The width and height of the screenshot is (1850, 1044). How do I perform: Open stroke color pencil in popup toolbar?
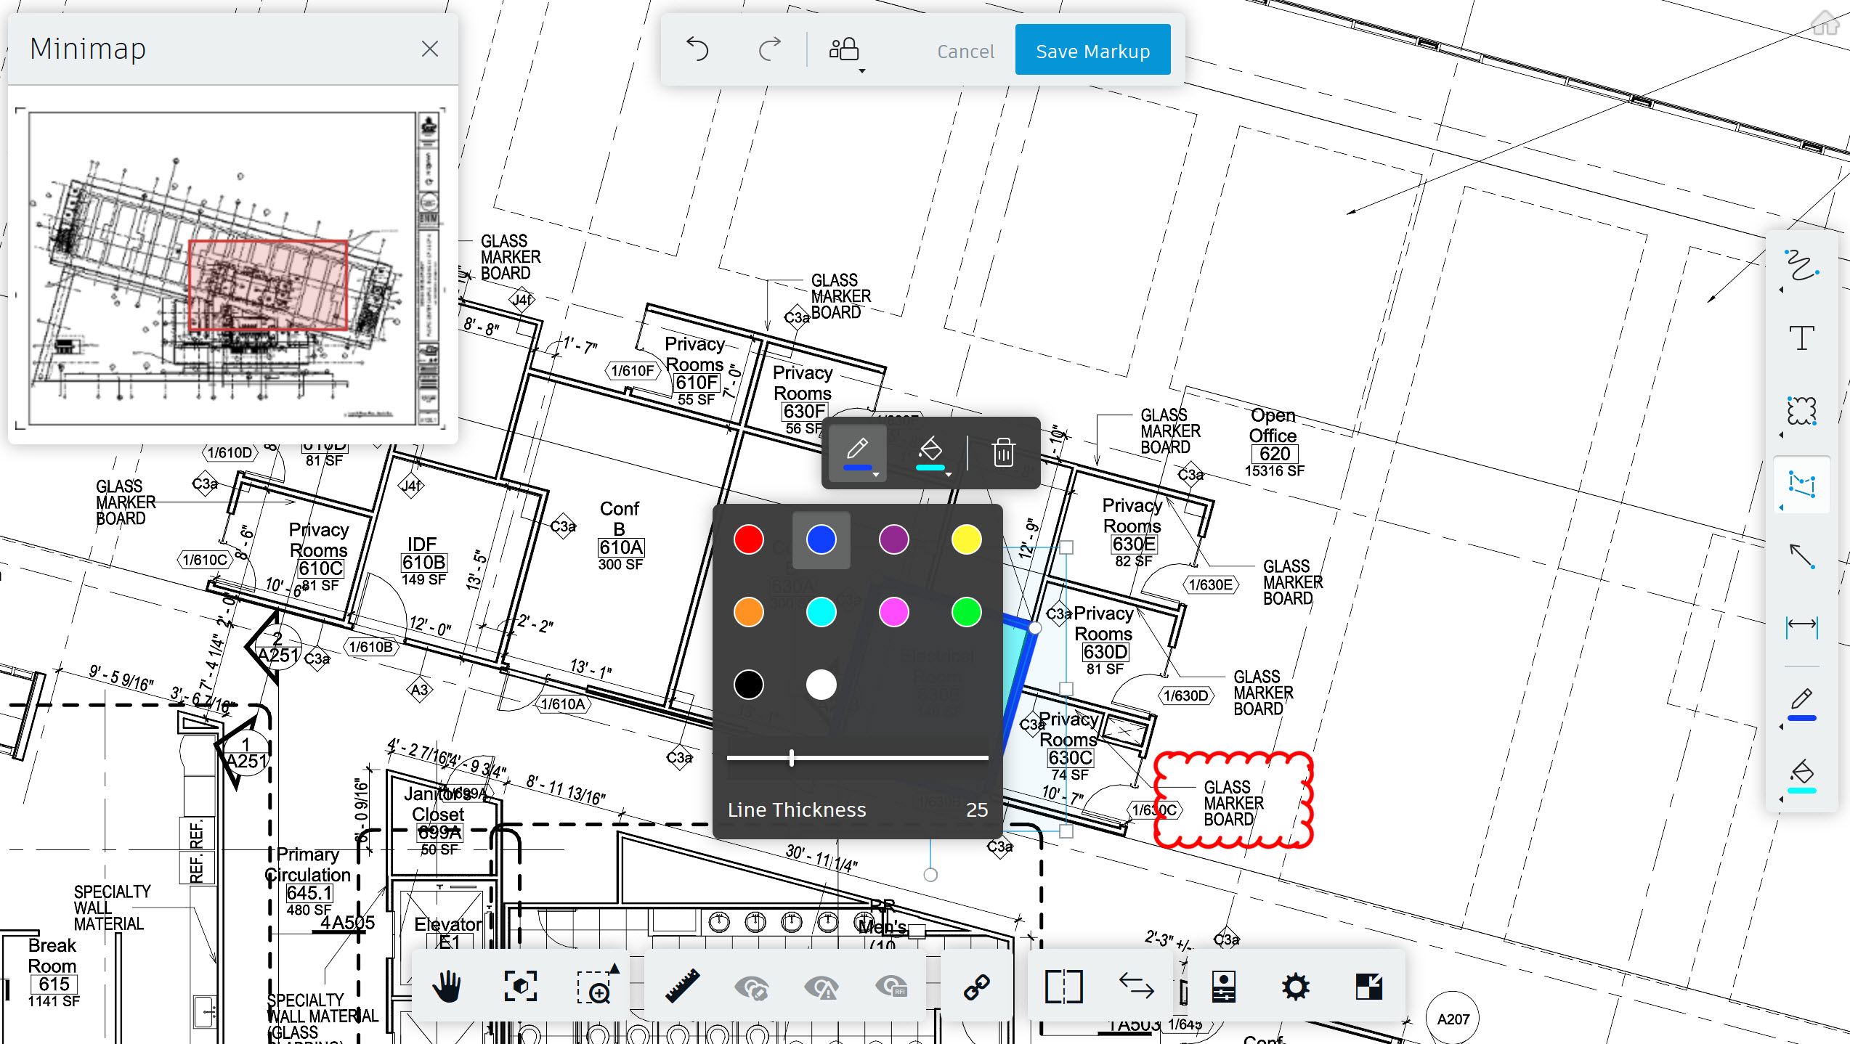858,453
